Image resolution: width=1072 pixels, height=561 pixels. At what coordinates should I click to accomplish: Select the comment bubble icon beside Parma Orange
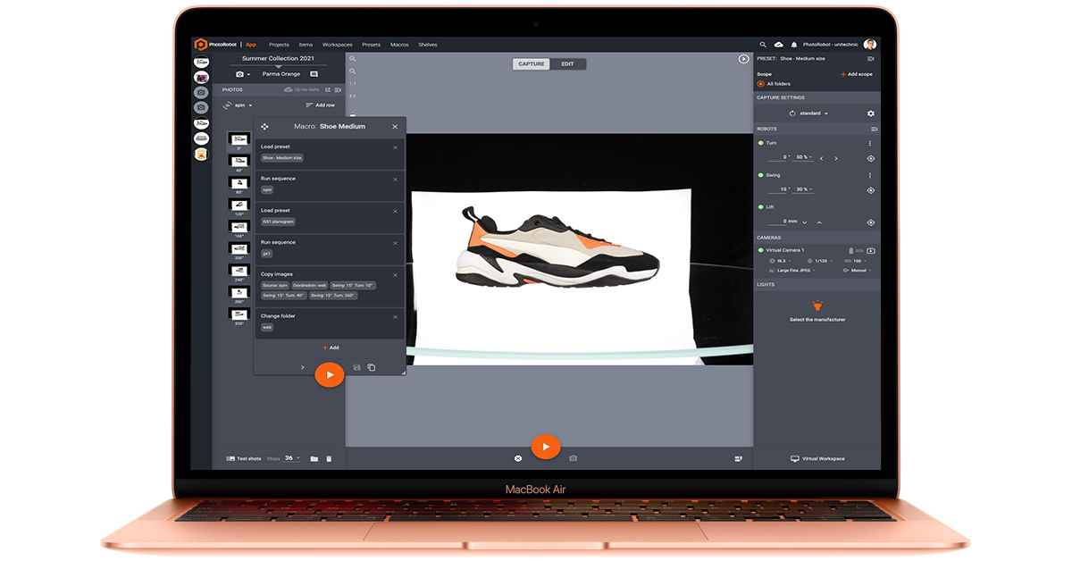(x=314, y=74)
